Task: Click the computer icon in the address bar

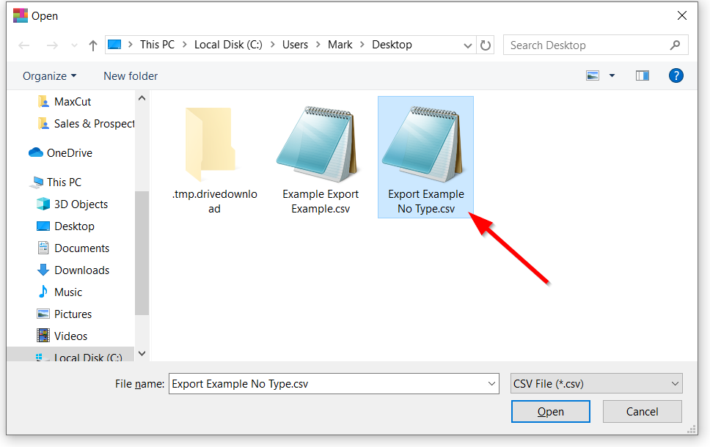Action: pos(114,45)
